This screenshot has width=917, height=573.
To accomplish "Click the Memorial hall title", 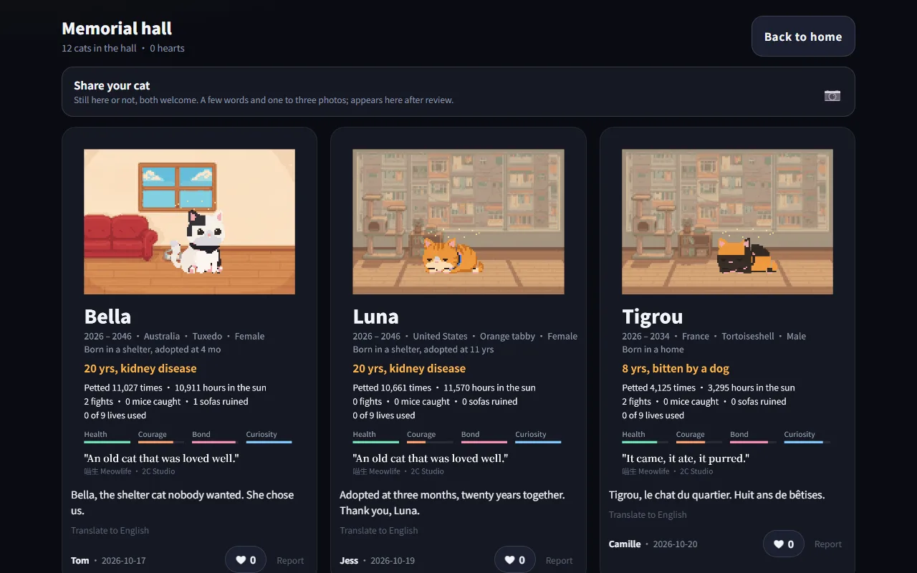I will [x=117, y=29].
